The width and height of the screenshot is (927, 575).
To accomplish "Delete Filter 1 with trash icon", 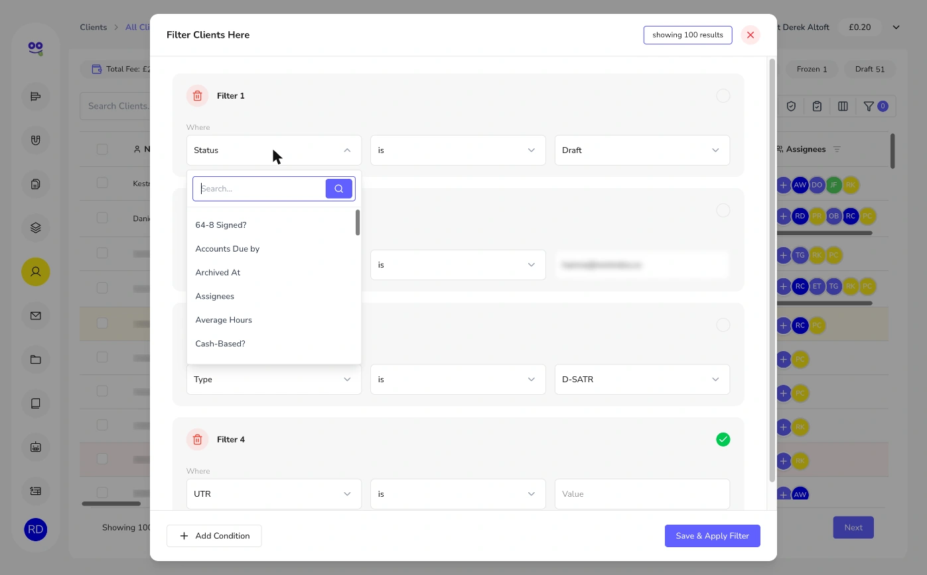I will coord(197,96).
